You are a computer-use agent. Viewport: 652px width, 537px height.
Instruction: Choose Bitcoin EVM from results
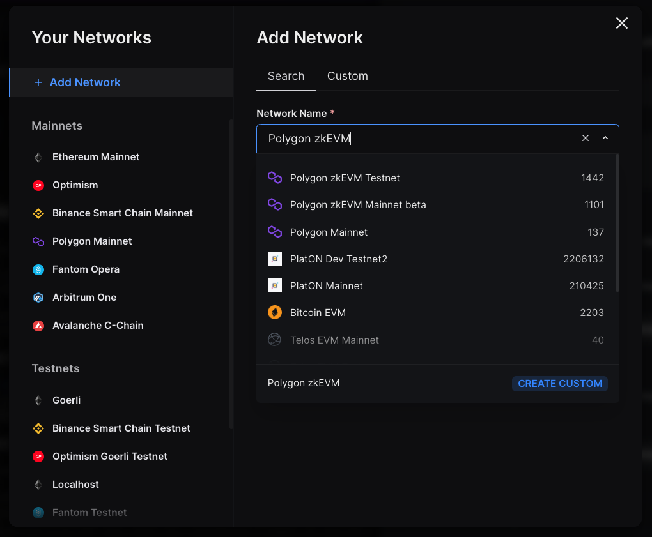(x=435, y=312)
